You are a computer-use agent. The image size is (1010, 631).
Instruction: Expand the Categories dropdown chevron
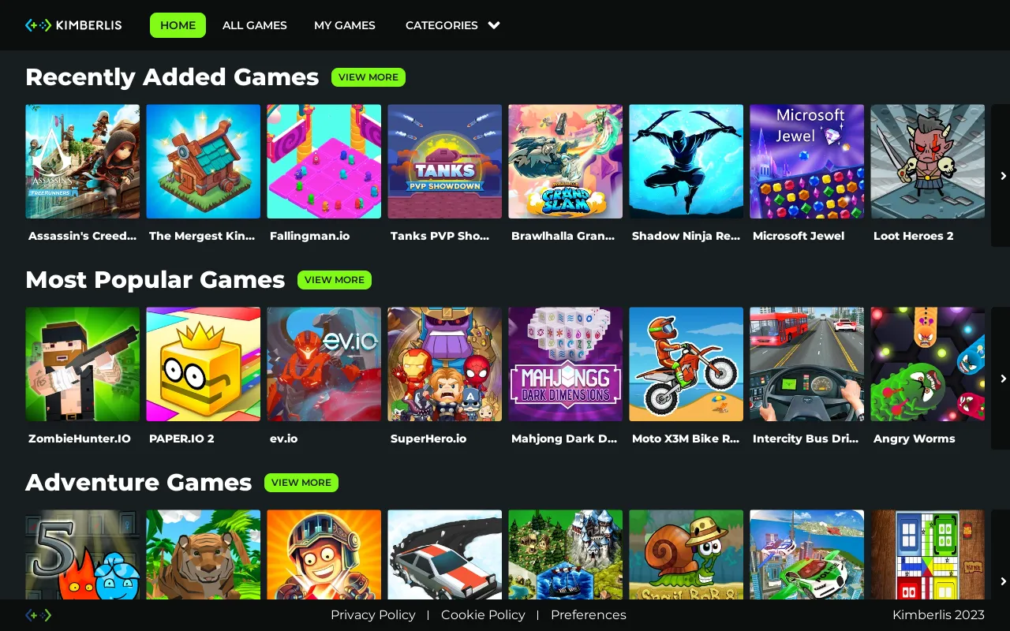pyautogui.click(x=494, y=25)
